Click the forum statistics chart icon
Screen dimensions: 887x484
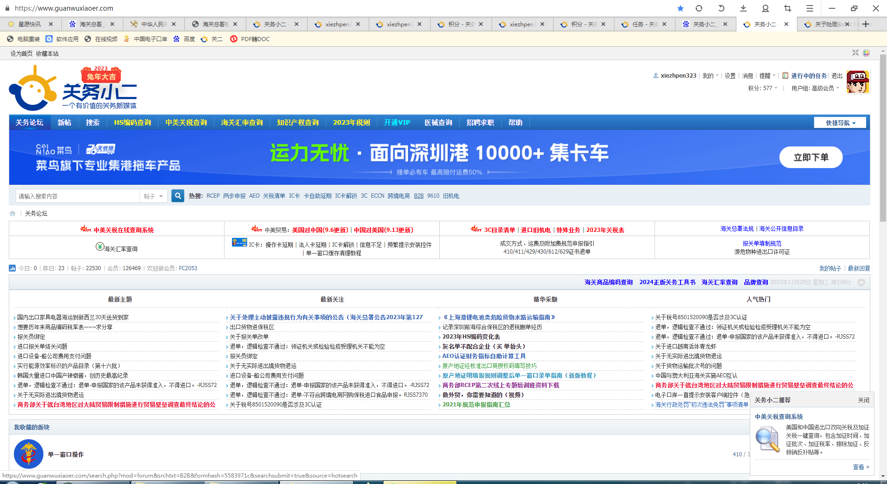pos(12,268)
